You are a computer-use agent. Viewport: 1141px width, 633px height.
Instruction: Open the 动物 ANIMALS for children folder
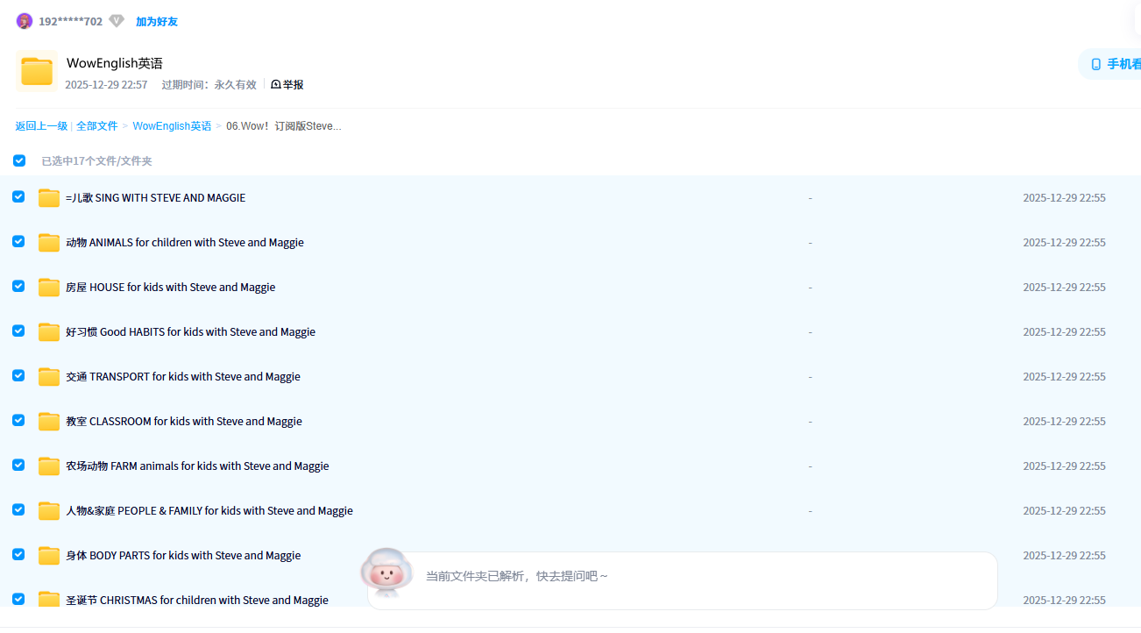[x=185, y=243]
